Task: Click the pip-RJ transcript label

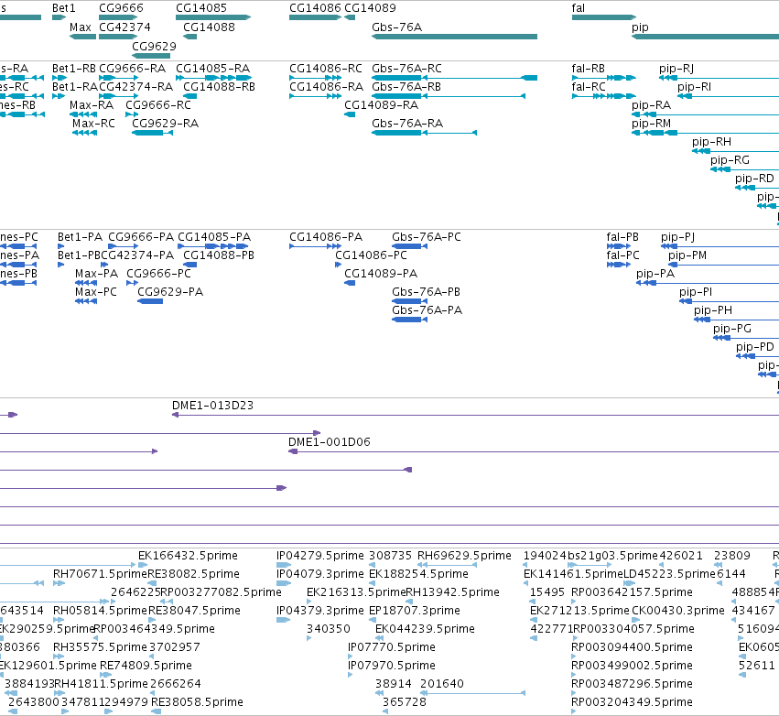Action: tap(676, 69)
